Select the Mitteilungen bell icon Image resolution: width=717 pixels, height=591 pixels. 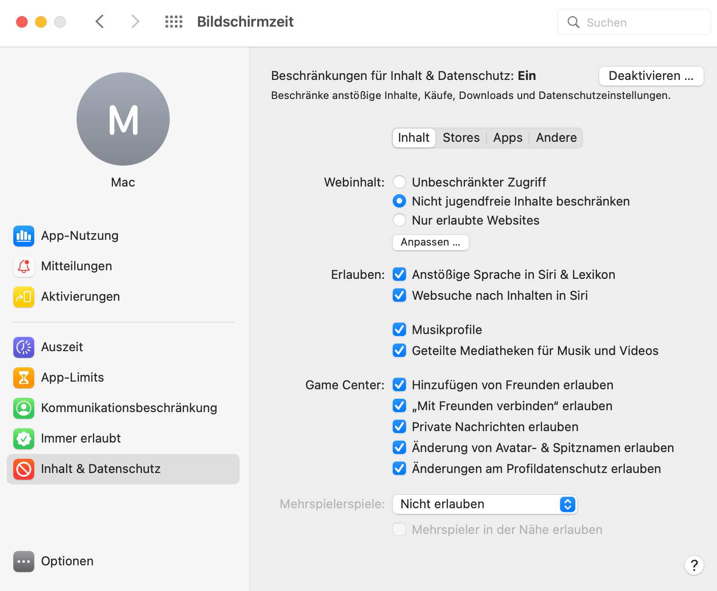point(24,266)
